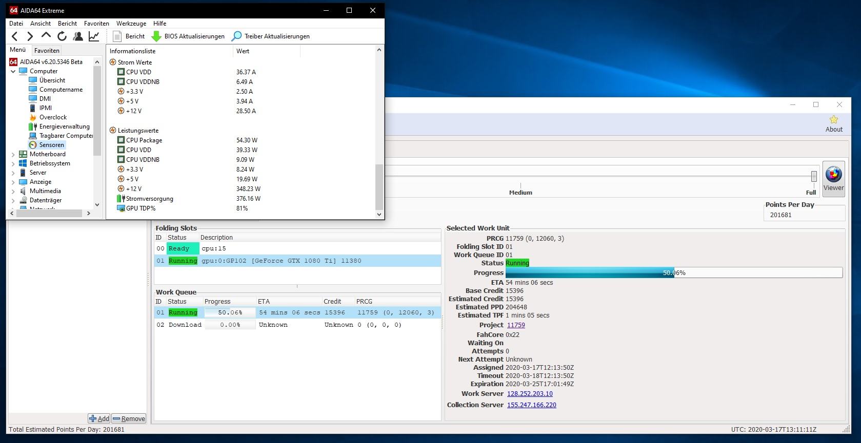Click Work Queue ETA column header
Viewport: 861px width, 443px height.
289,302
